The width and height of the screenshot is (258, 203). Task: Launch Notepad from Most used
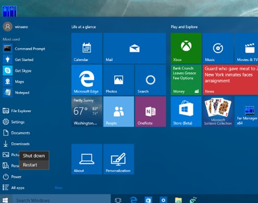point(16,92)
